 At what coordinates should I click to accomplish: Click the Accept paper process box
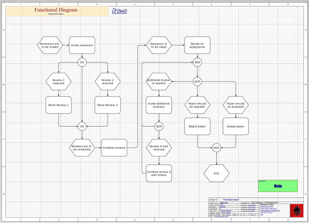pos(235,126)
